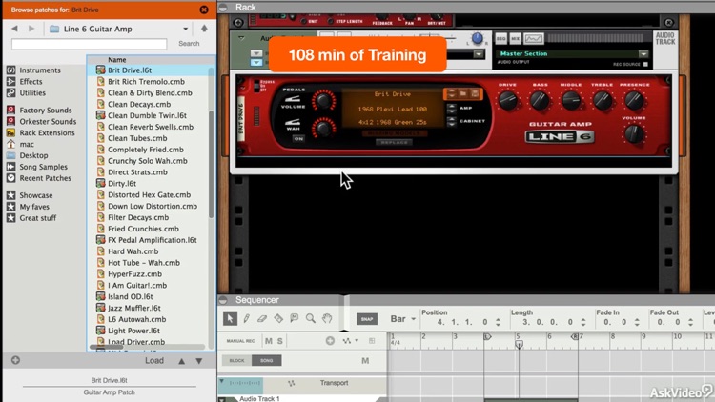Toggle the Rec Source checkbox

point(645,64)
